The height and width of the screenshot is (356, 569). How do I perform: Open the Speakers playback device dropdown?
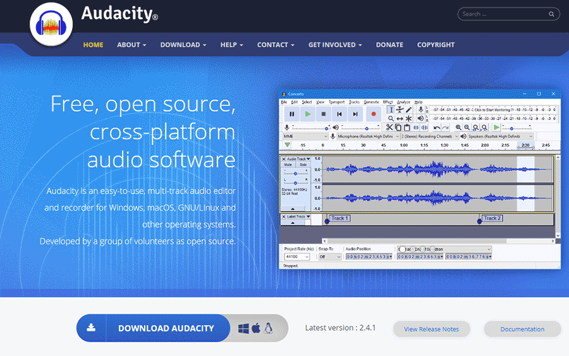(500, 137)
